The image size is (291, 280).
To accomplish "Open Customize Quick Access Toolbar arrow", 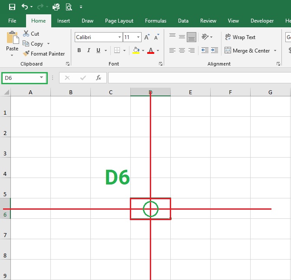I will click(81, 7).
